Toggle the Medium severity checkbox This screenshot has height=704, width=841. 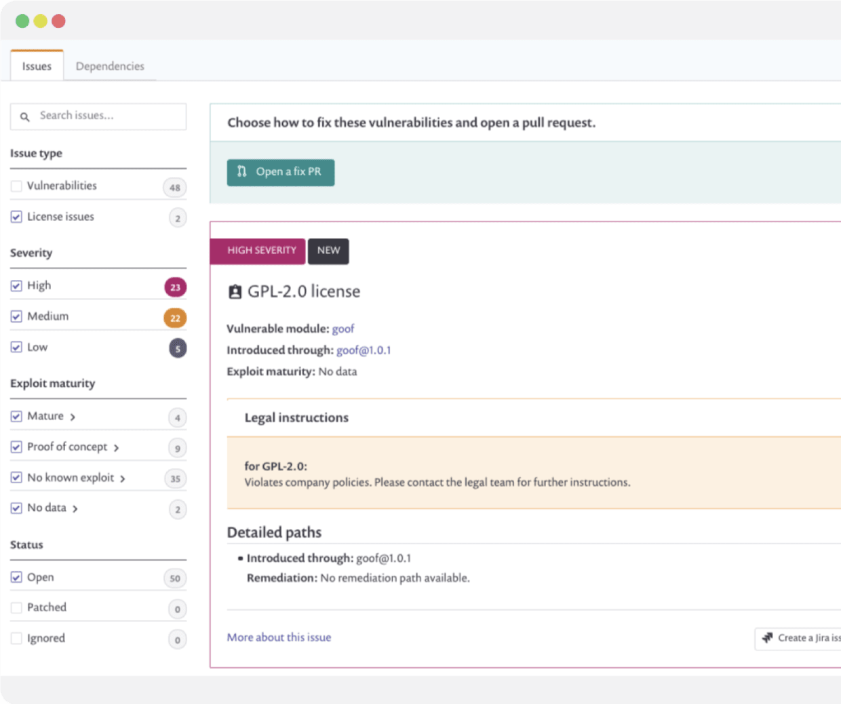point(16,316)
